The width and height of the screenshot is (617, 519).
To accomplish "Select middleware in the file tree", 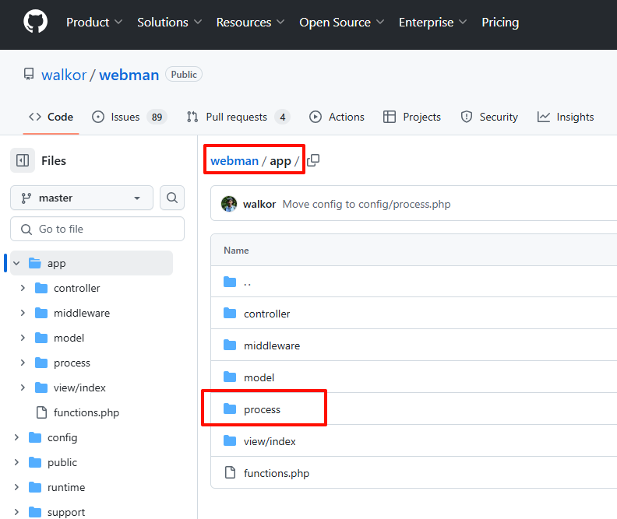I will (x=82, y=313).
